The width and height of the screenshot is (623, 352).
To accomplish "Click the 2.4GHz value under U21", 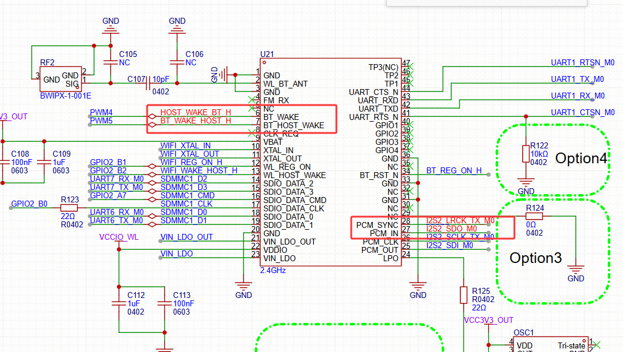I will pos(273,270).
